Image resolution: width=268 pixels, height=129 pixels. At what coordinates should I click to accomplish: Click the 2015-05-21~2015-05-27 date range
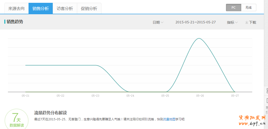tap(195, 22)
